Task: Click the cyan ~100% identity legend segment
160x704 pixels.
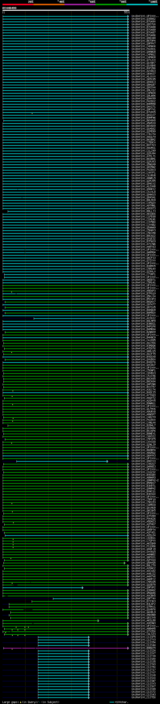Action: click(142, 4)
